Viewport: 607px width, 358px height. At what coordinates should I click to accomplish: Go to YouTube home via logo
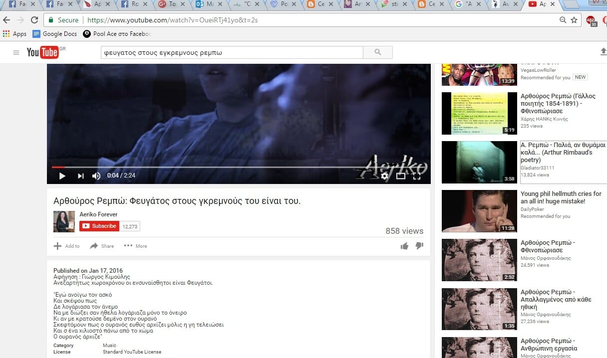pyautogui.click(x=43, y=52)
